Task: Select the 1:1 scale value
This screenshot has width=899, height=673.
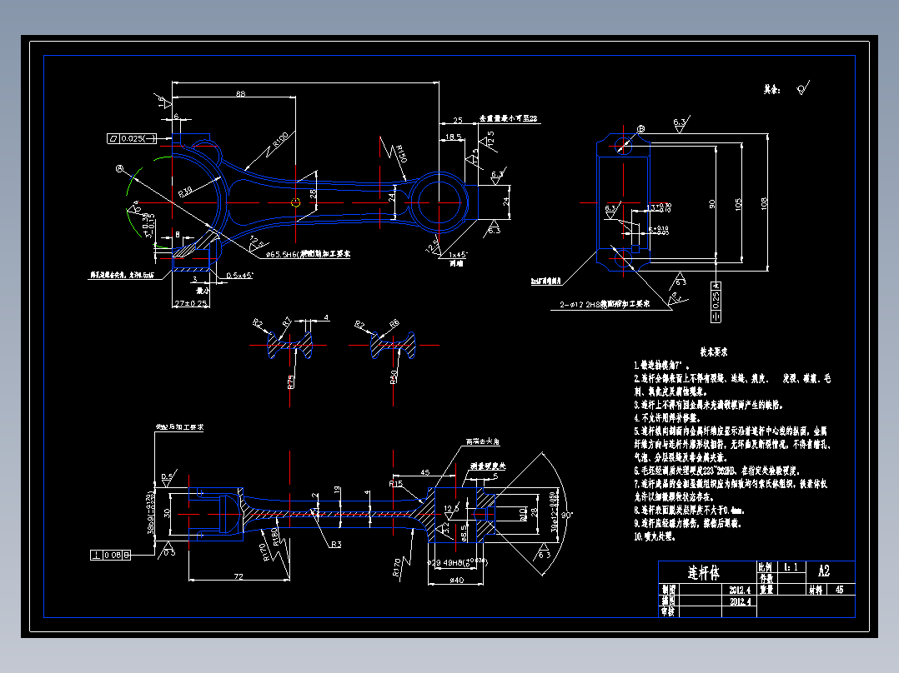Action: [791, 567]
